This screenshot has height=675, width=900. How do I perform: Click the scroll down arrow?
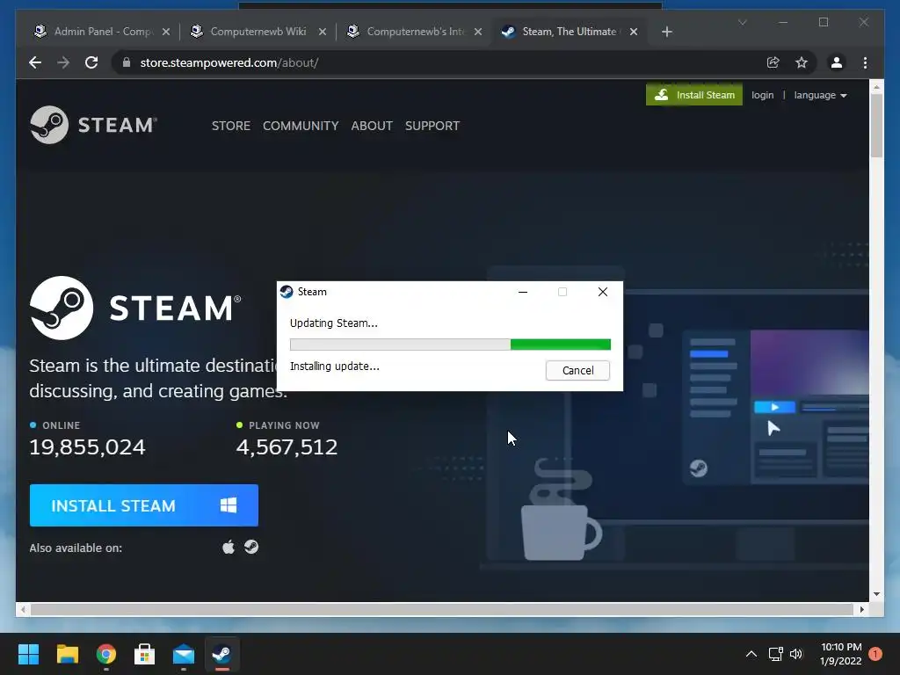876,595
